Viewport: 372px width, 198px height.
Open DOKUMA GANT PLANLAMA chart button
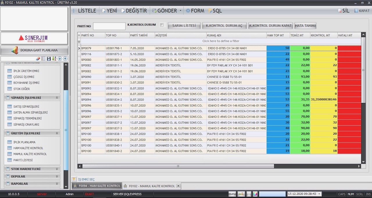[34, 50]
